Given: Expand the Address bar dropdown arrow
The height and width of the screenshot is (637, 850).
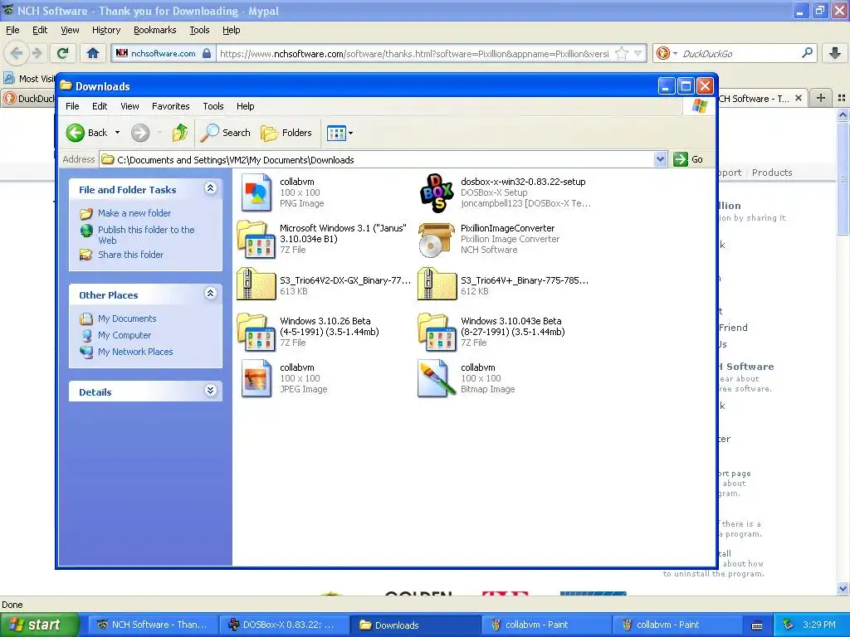Looking at the screenshot, I should 660,159.
